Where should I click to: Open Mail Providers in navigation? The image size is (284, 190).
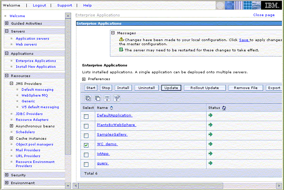click(x=28, y=150)
